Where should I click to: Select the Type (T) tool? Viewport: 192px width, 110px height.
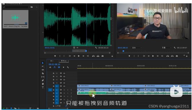(x=43, y=87)
